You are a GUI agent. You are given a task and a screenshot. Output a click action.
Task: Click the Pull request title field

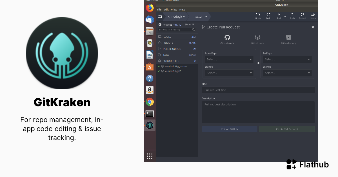tap(258, 90)
